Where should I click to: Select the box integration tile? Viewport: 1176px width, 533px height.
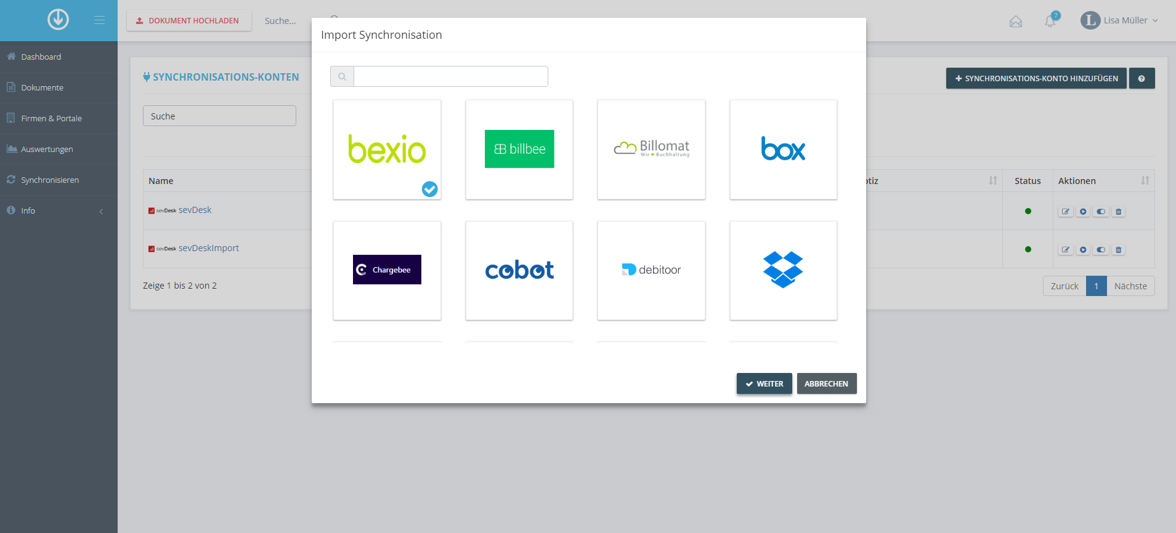pyautogui.click(x=783, y=149)
